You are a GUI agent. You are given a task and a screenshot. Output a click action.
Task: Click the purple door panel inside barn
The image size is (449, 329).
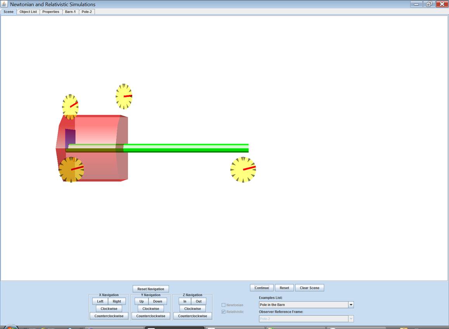pyautogui.click(x=70, y=137)
